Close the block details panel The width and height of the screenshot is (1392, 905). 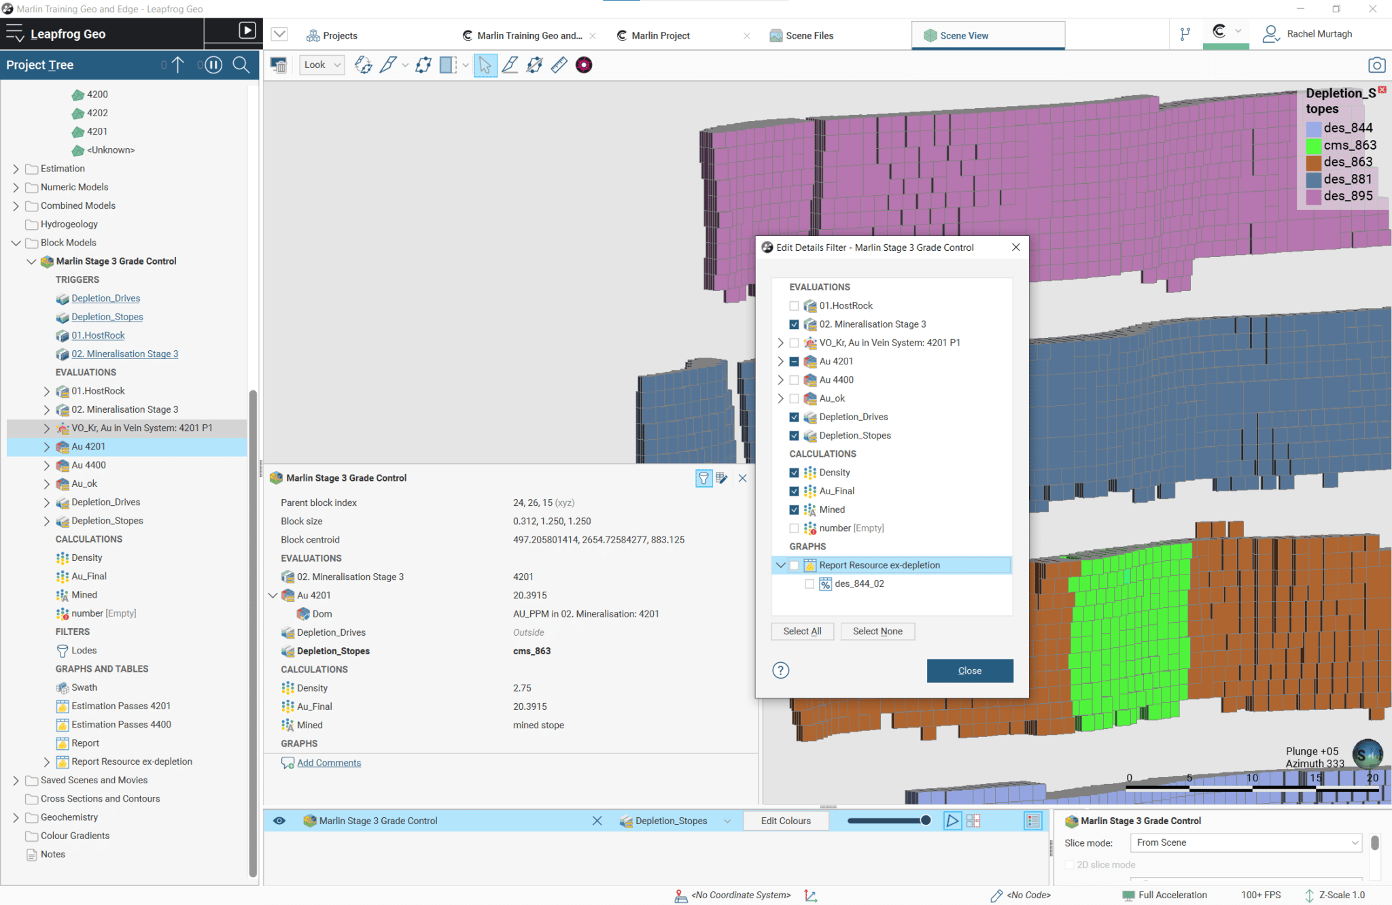pos(742,478)
